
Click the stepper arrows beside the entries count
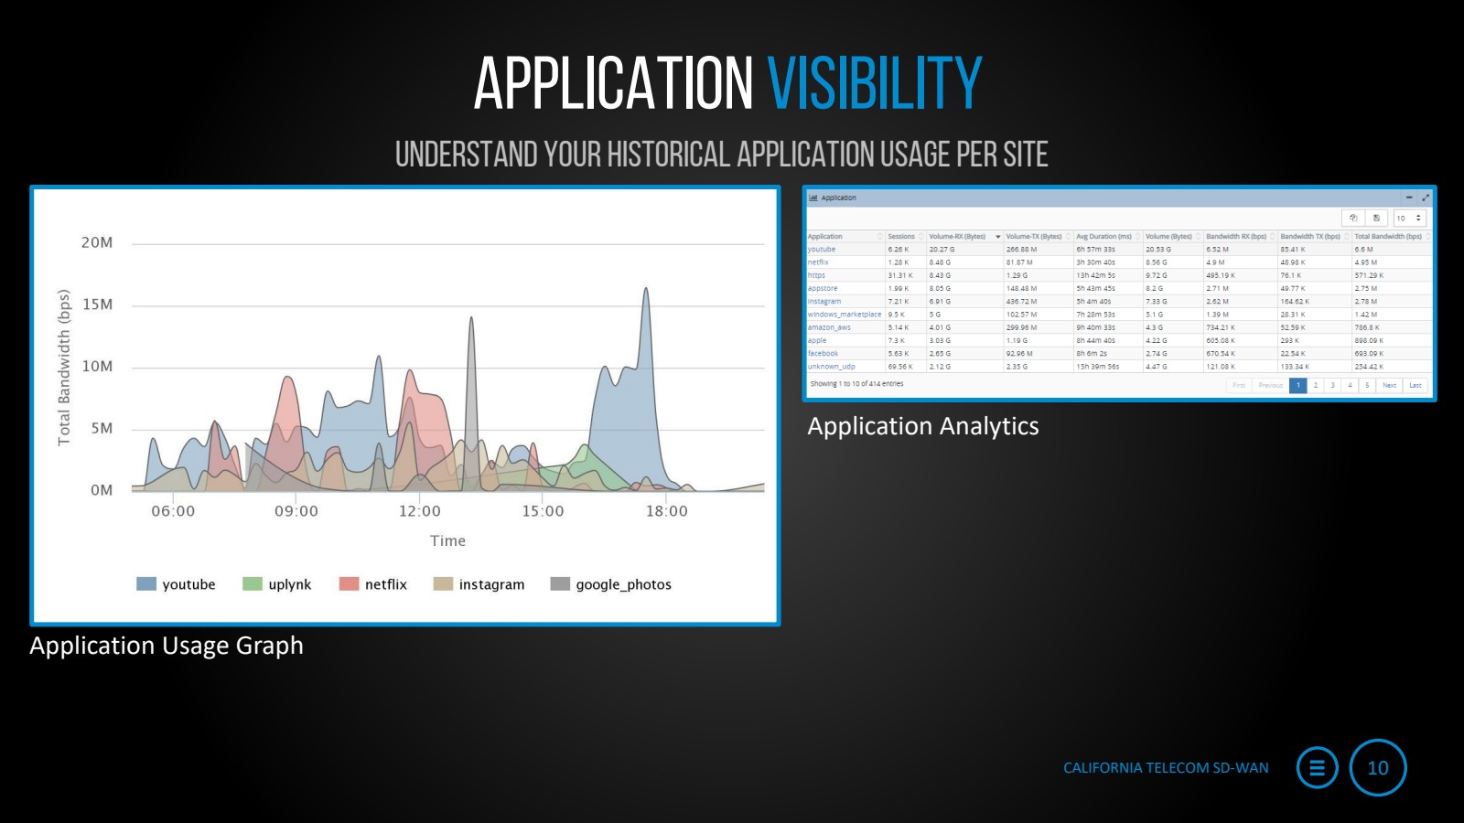tap(1417, 217)
